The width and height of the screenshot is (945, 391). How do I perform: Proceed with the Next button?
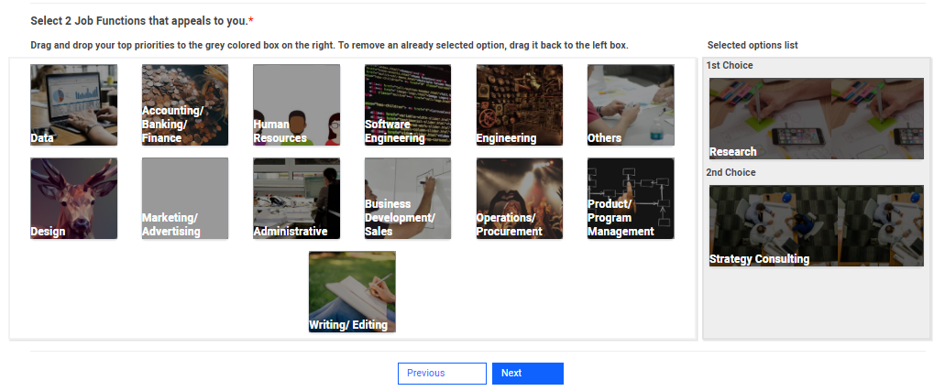528,374
